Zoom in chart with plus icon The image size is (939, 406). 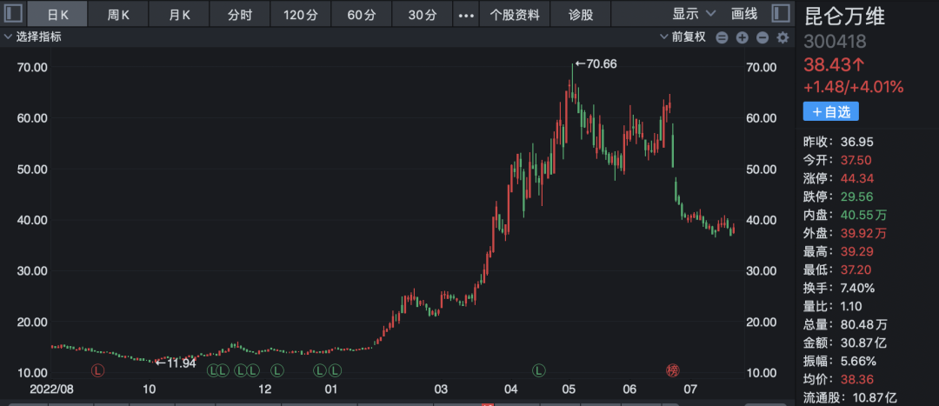pyautogui.click(x=742, y=37)
